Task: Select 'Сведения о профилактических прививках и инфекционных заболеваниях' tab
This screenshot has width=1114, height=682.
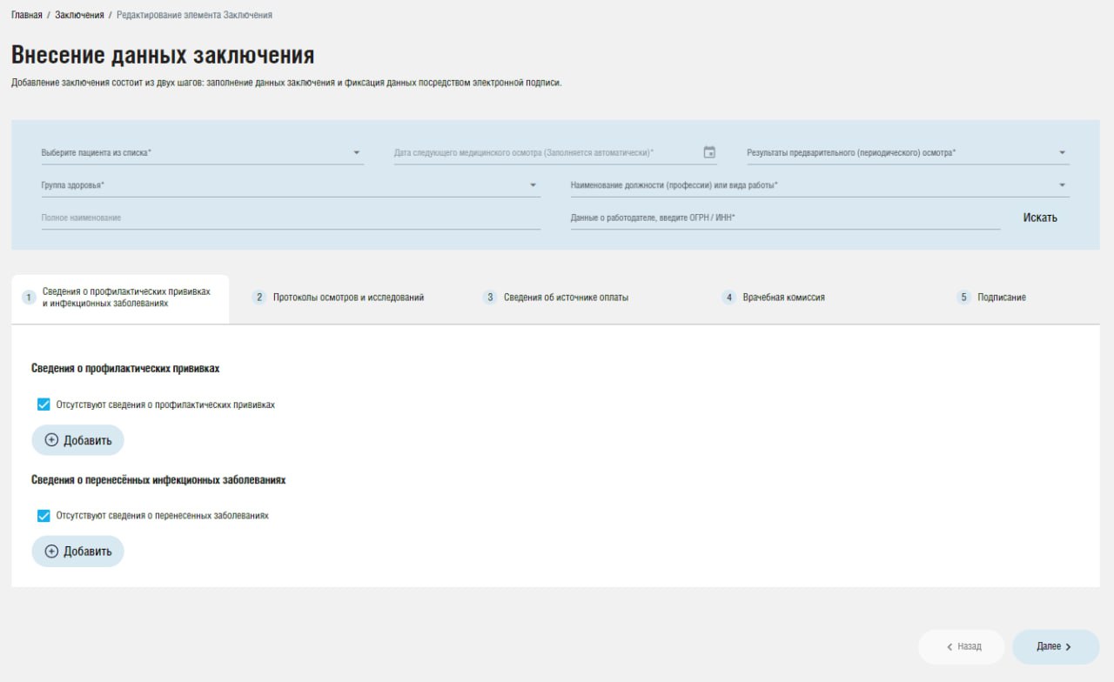Action: pos(121,298)
